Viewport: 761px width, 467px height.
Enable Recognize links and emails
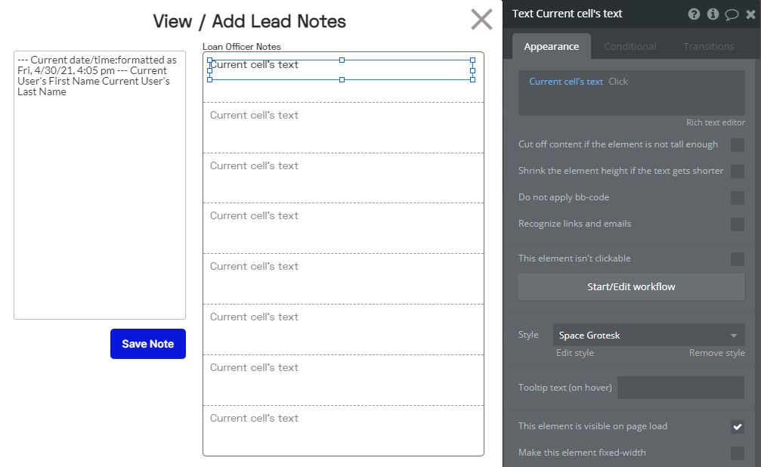tap(738, 224)
